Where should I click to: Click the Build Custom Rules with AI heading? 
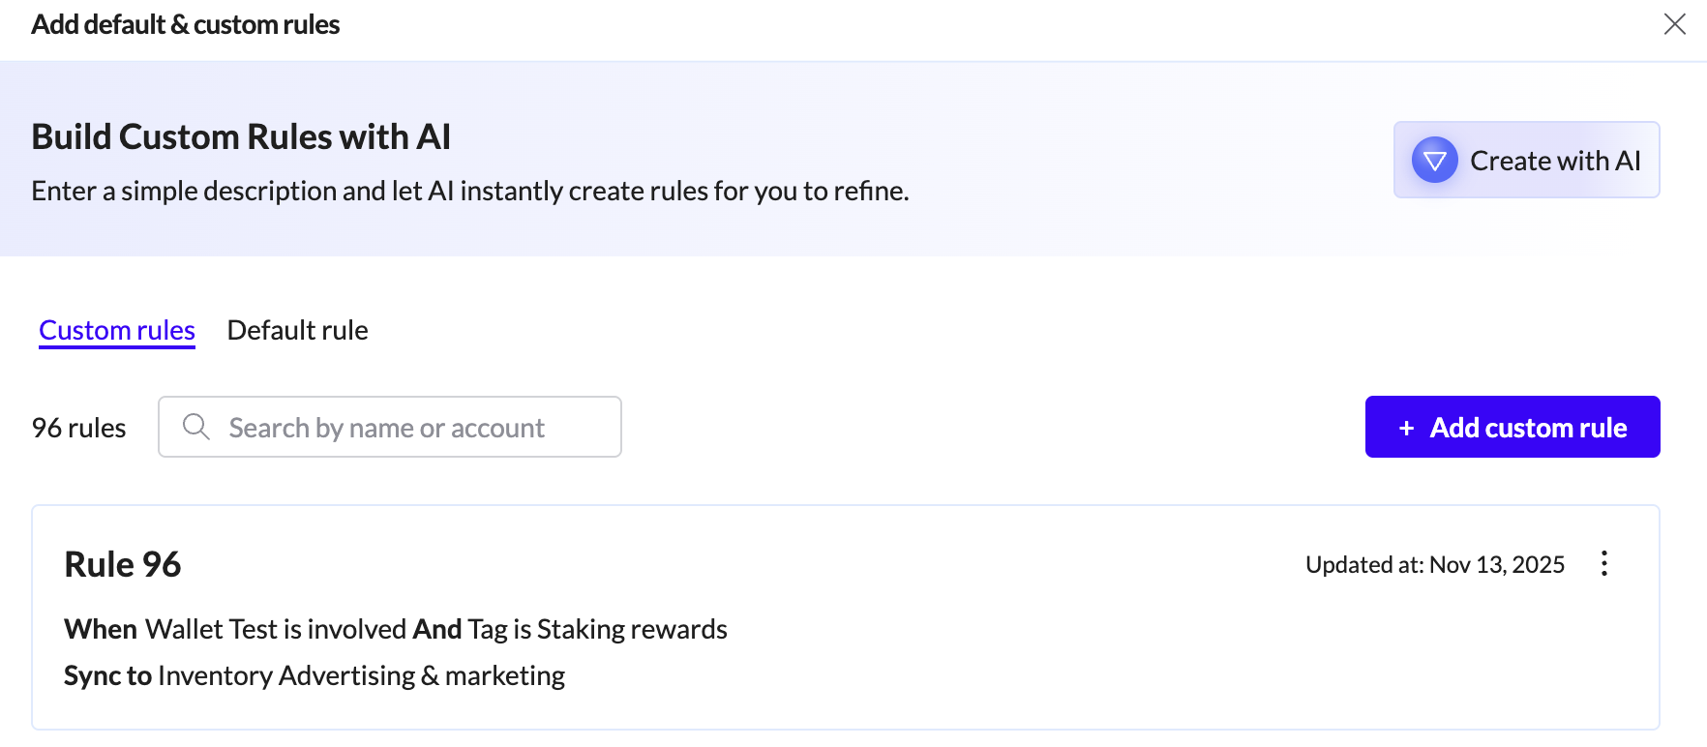241,136
